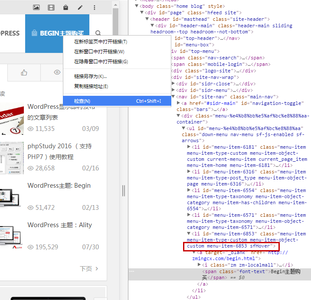Go to next page via 下页
311x300 pixels.
click(x=89, y=269)
